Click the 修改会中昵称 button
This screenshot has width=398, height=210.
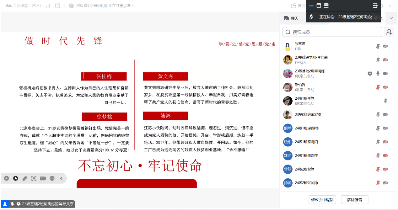(x=323, y=200)
